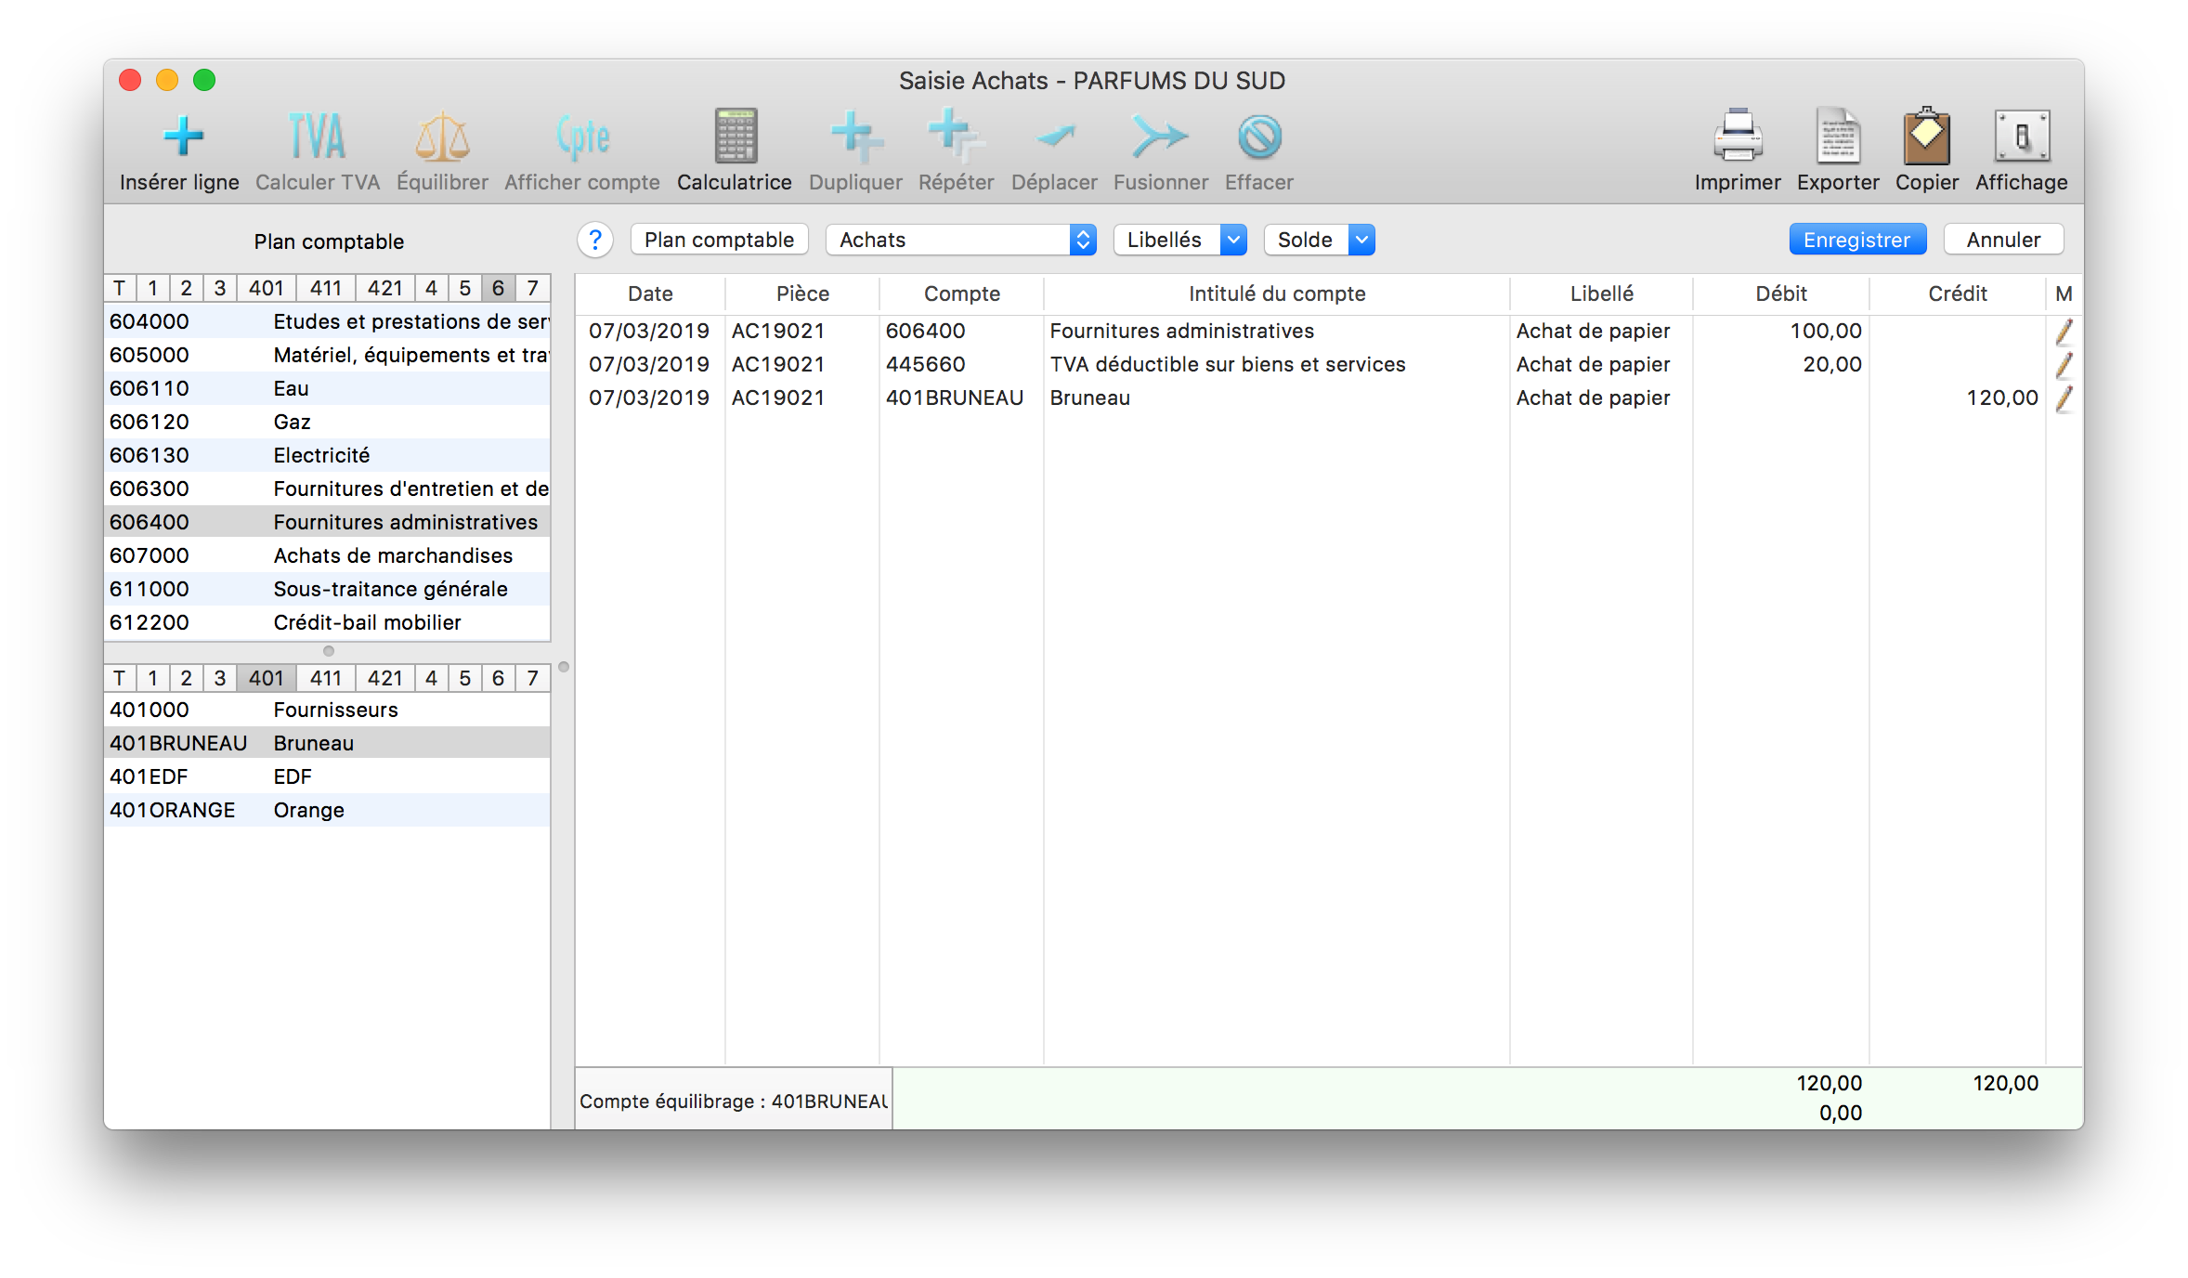Switch to tab 421 in the lower account list
Image resolution: width=2188 pixels, height=1278 pixels.
pos(384,679)
